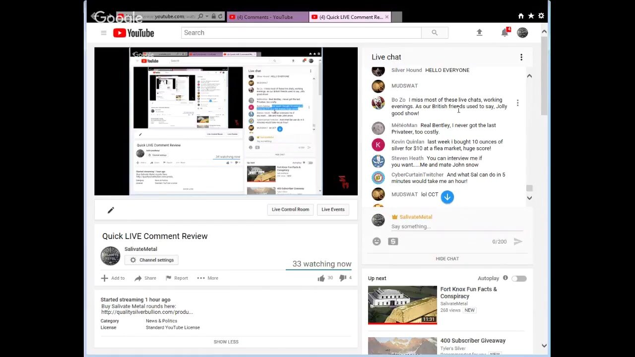This screenshot has width=635, height=357.
Task: Click the search magnifier button
Action: tap(435, 33)
